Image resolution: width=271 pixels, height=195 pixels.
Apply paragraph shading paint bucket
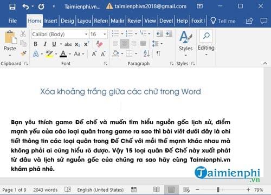tap(115, 53)
